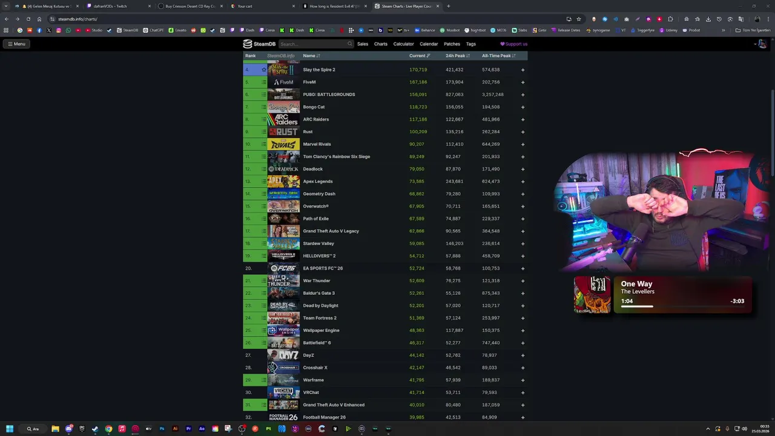775x436 pixels.
Task: Click the list icon on Rust row
Action: pyautogui.click(x=263, y=132)
